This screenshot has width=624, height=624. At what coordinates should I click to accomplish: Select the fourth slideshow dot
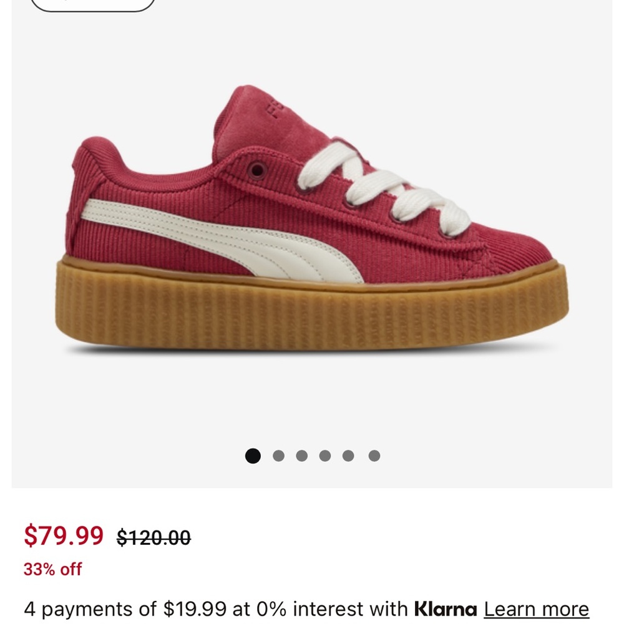coord(324,456)
